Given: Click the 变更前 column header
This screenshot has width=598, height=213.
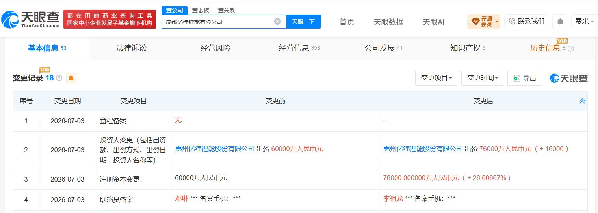Looking at the screenshot, I should [275, 101].
